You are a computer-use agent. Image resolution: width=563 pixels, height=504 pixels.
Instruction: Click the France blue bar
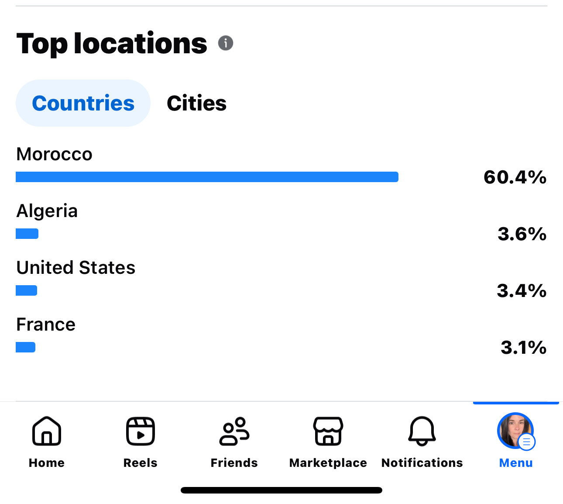(25, 347)
